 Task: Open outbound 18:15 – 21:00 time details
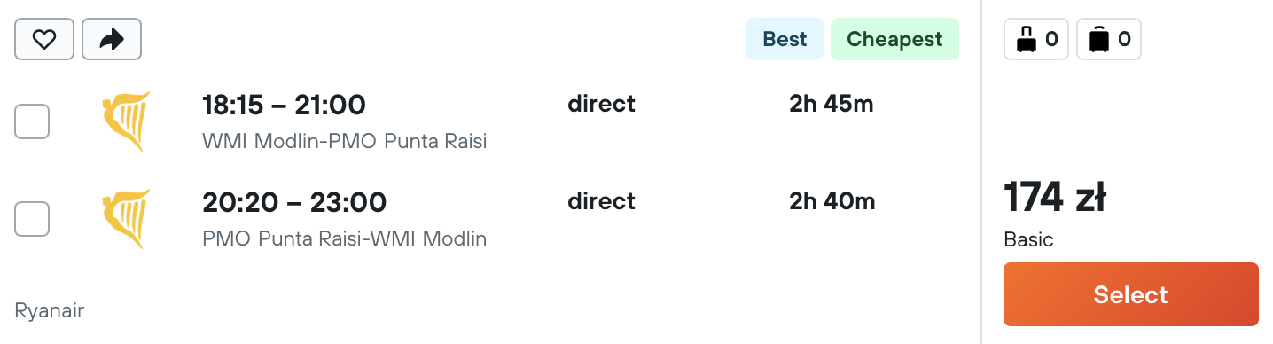tap(284, 106)
